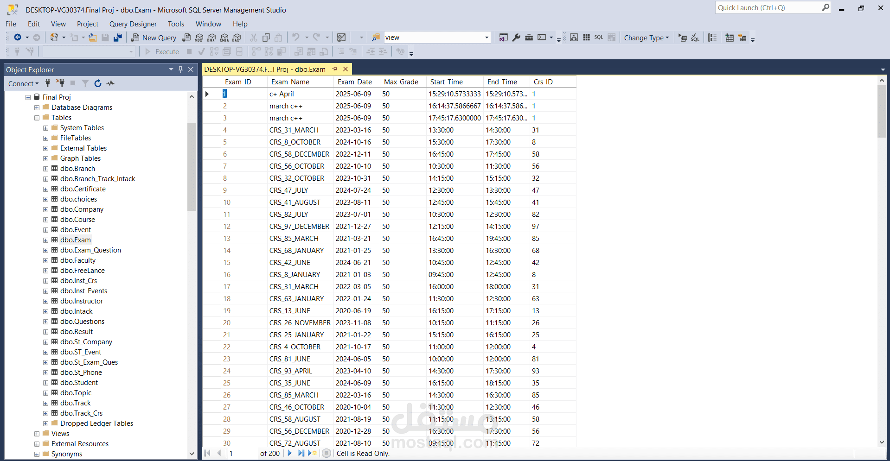The image size is (890, 461).
Task: Click the cell CRS_97_DECEMBER
Action: pos(301,227)
